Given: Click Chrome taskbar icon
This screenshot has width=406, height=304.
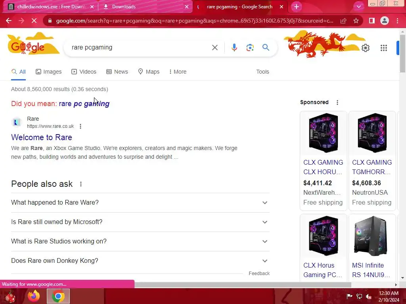Looking at the screenshot, I should point(58,296).
